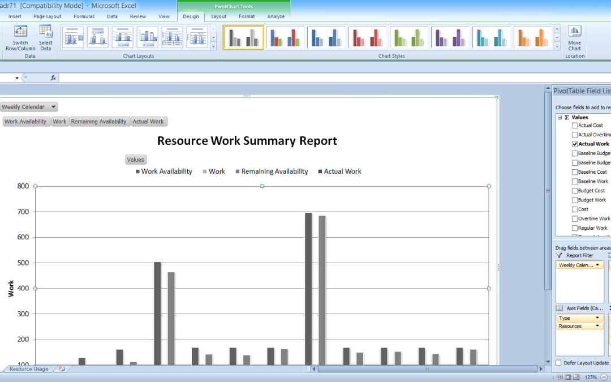Apply the orange chart style

[x=533, y=37]
